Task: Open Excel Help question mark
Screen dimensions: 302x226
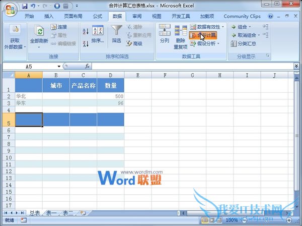Action: [270, 16]
